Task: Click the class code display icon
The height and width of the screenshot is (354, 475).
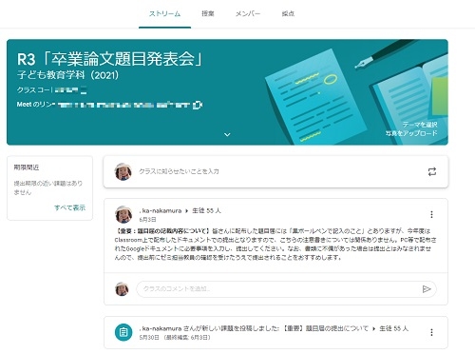Action: [84, 90]
